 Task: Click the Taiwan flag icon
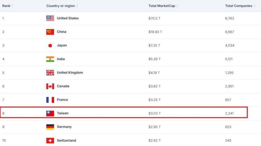click(50, 113)
